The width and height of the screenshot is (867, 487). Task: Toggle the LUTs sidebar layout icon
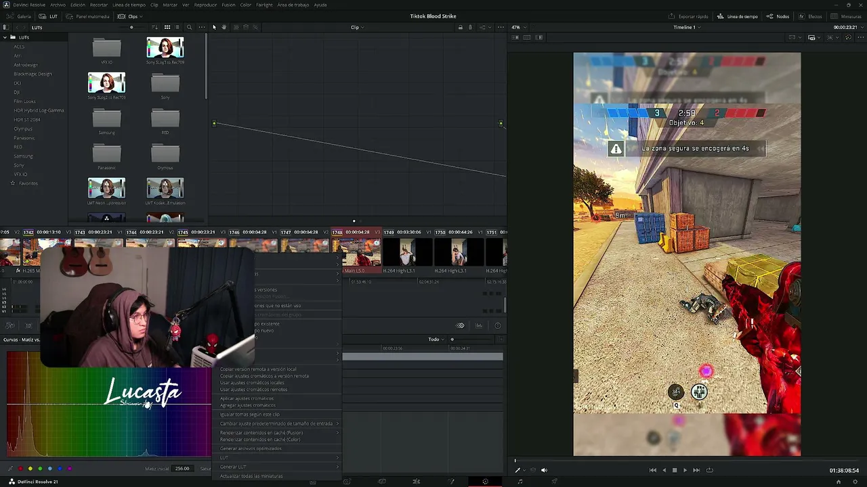[5, 27]
